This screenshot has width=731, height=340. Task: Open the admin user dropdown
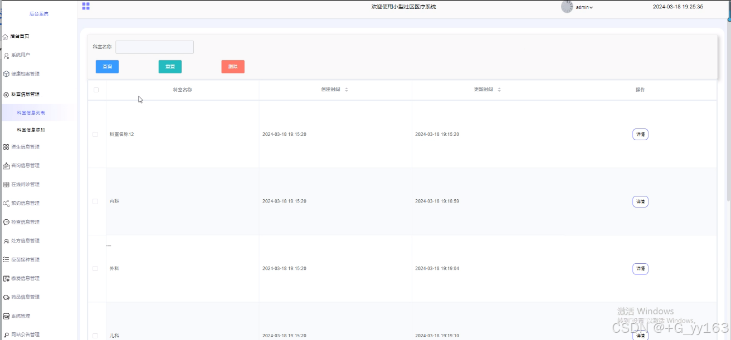coord(584,7)
